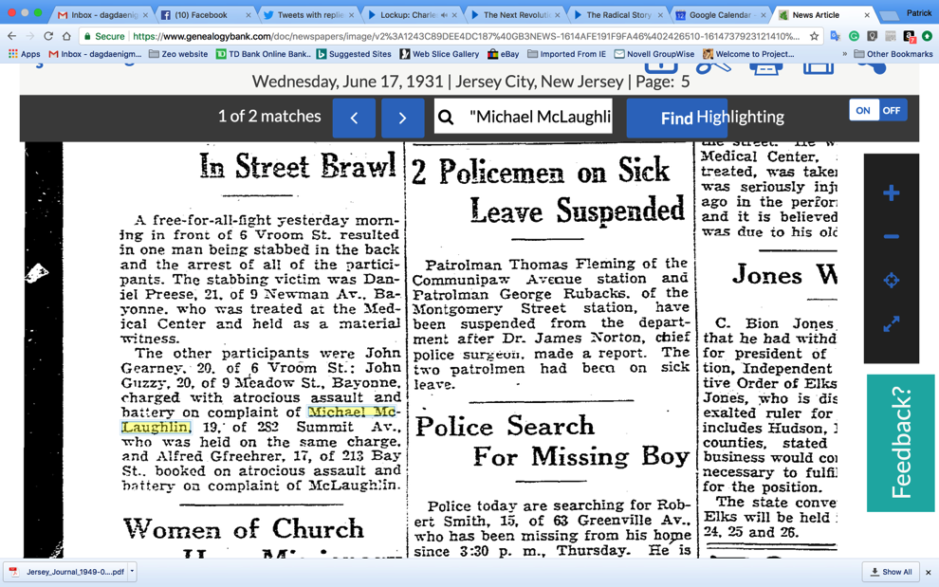939x587 pixels.
Task: Open the Suggested Sites bookmark
Action: pyautogui.click(x=354, y=54)
